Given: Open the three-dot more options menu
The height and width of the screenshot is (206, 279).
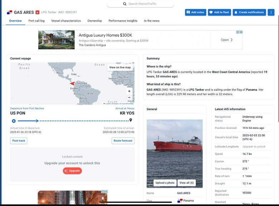Looking at the screenshot, I should [271, 12].
